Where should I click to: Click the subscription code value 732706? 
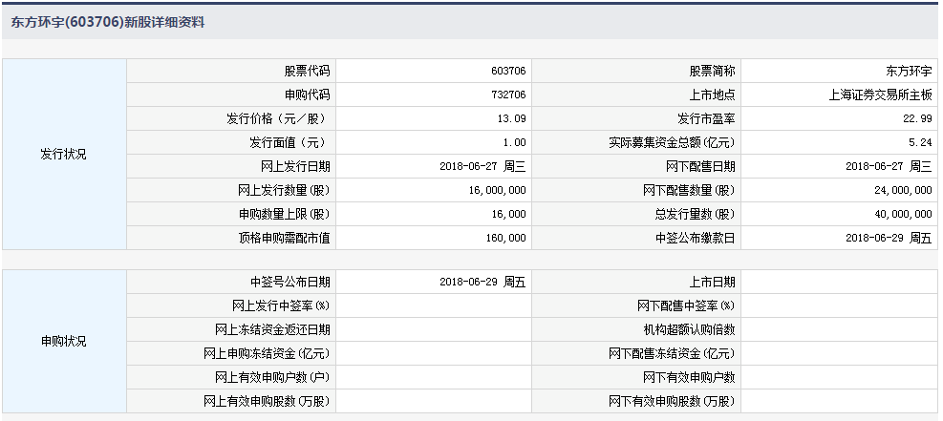tap(506, 95)
